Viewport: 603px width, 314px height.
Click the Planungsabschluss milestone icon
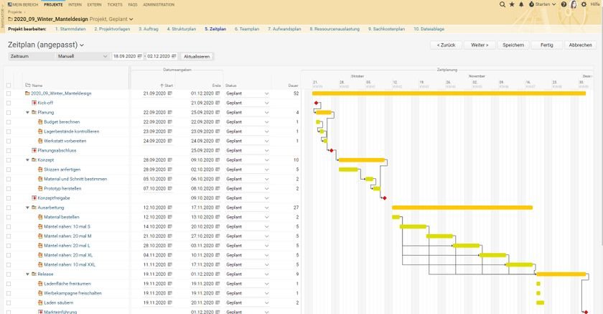[x=34, y=150]
